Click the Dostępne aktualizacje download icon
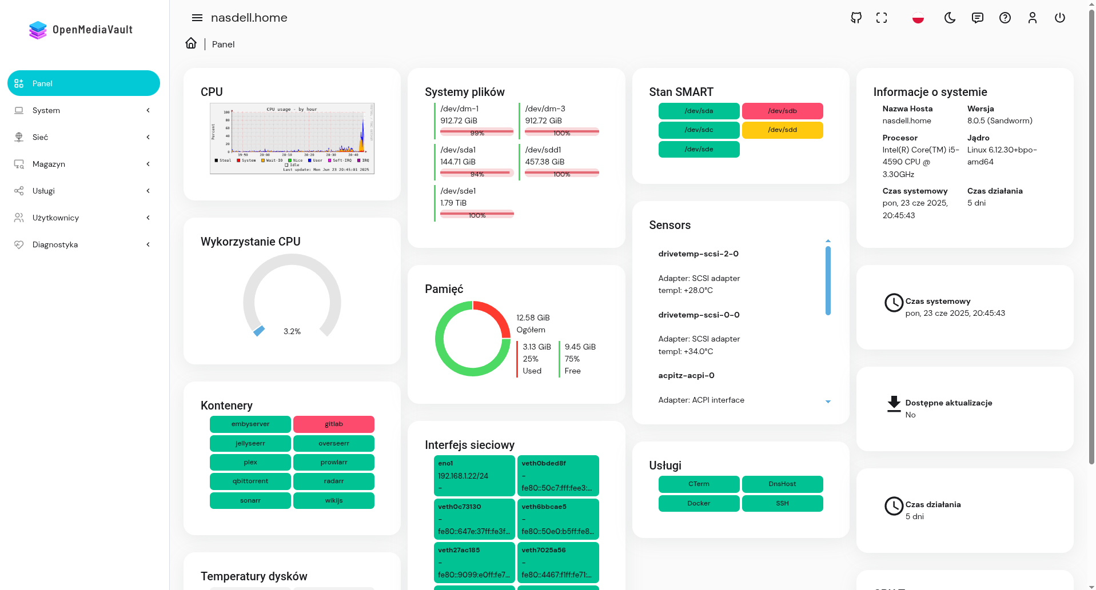 click(x=894, y=404)
